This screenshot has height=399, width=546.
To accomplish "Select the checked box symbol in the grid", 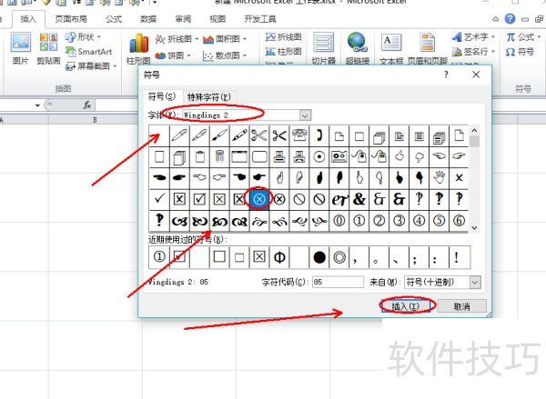I will [x=199, y=198].
